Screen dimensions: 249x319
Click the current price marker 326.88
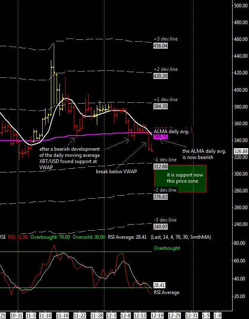pos(240,151)
